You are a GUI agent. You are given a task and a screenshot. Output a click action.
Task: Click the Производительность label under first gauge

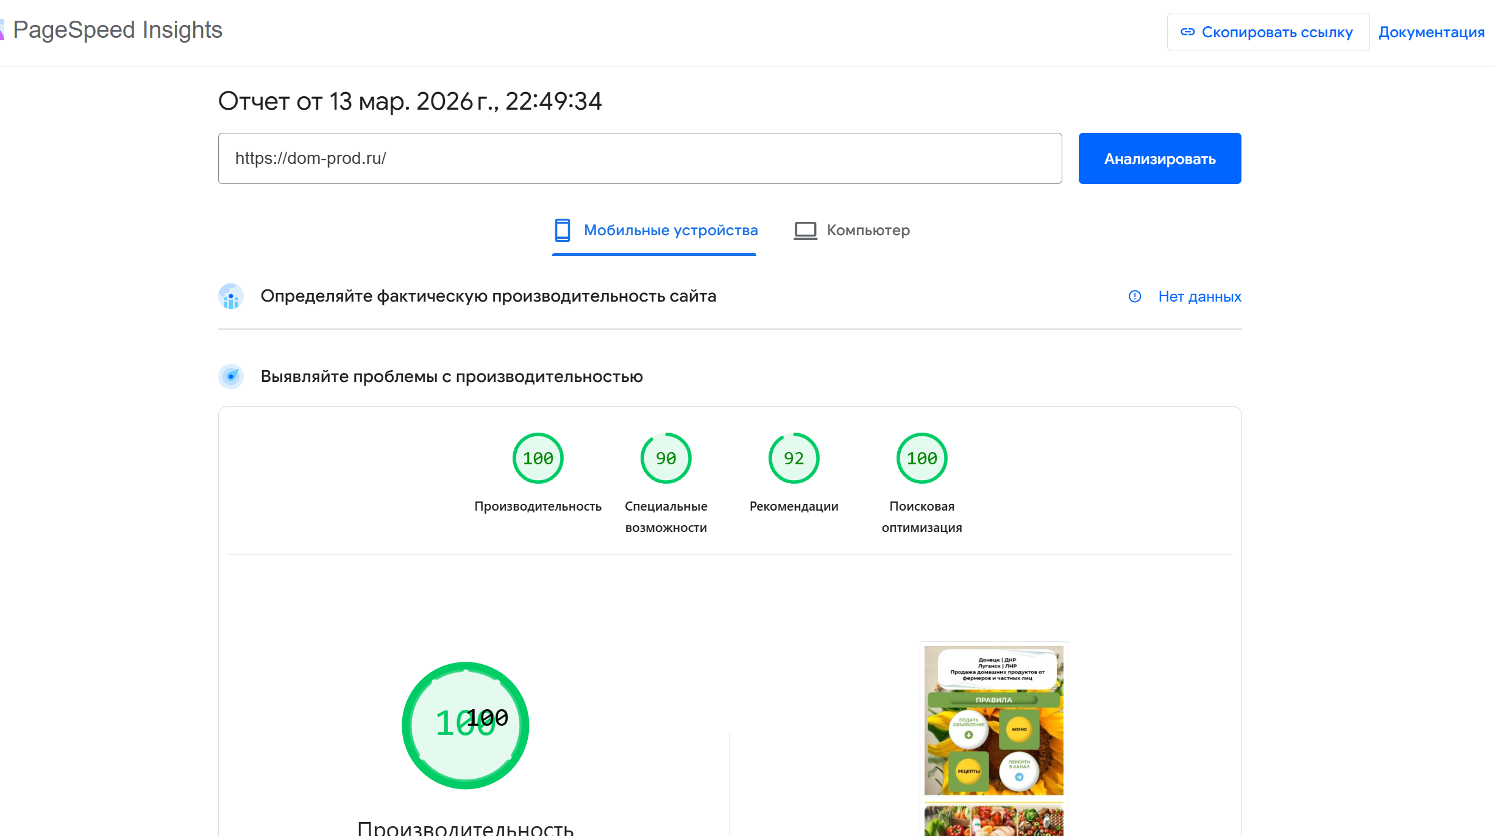tap(538, 506)
